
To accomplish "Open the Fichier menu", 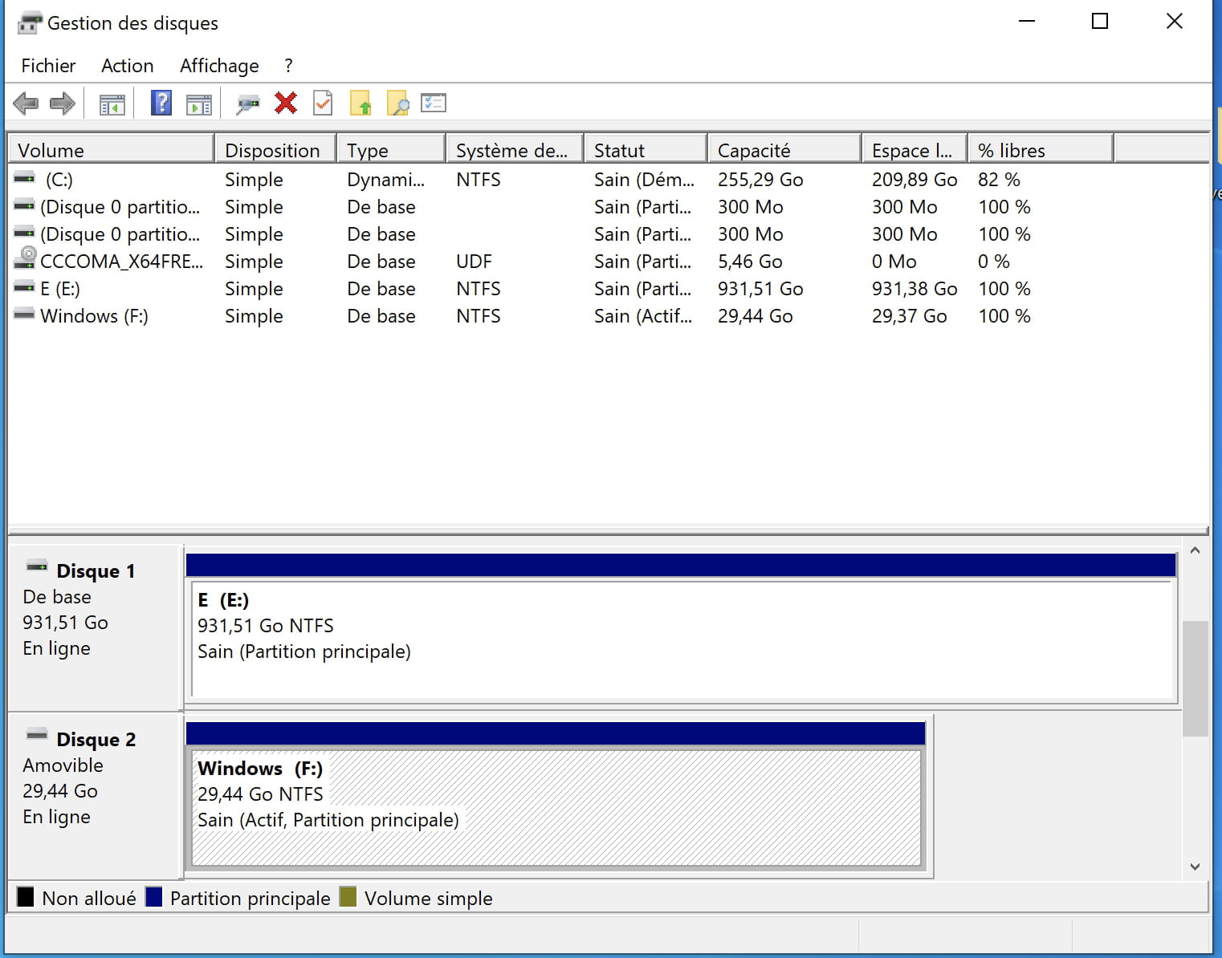I will [x=48, y=66].
